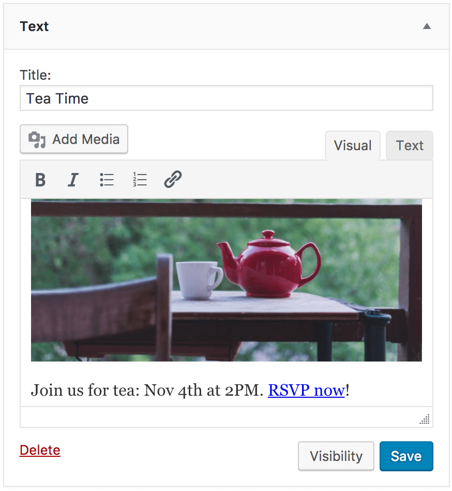This screenshot has height=491, width=452.
Task: Click the Text widget header title
Action: pyautogui.click(x=35, y=26)
